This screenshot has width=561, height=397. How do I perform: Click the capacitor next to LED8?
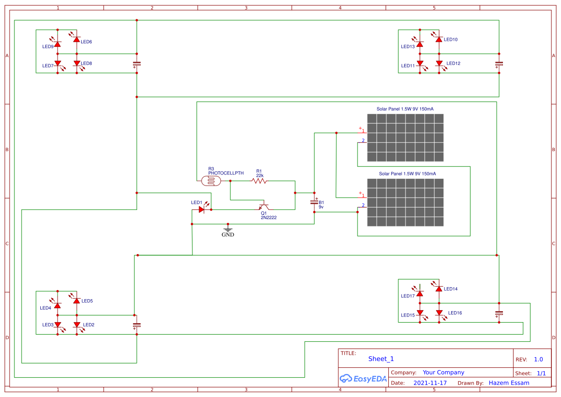point(137,64)
